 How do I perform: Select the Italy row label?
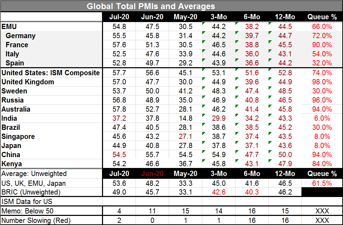12,54
